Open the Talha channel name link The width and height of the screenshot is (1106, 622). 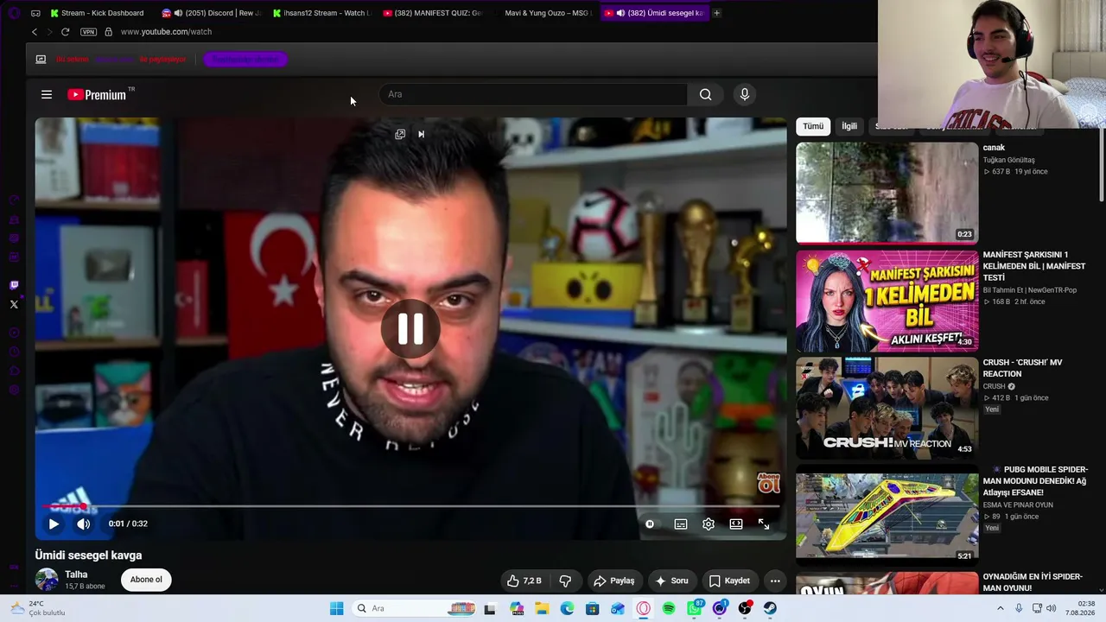pos(76,574)
